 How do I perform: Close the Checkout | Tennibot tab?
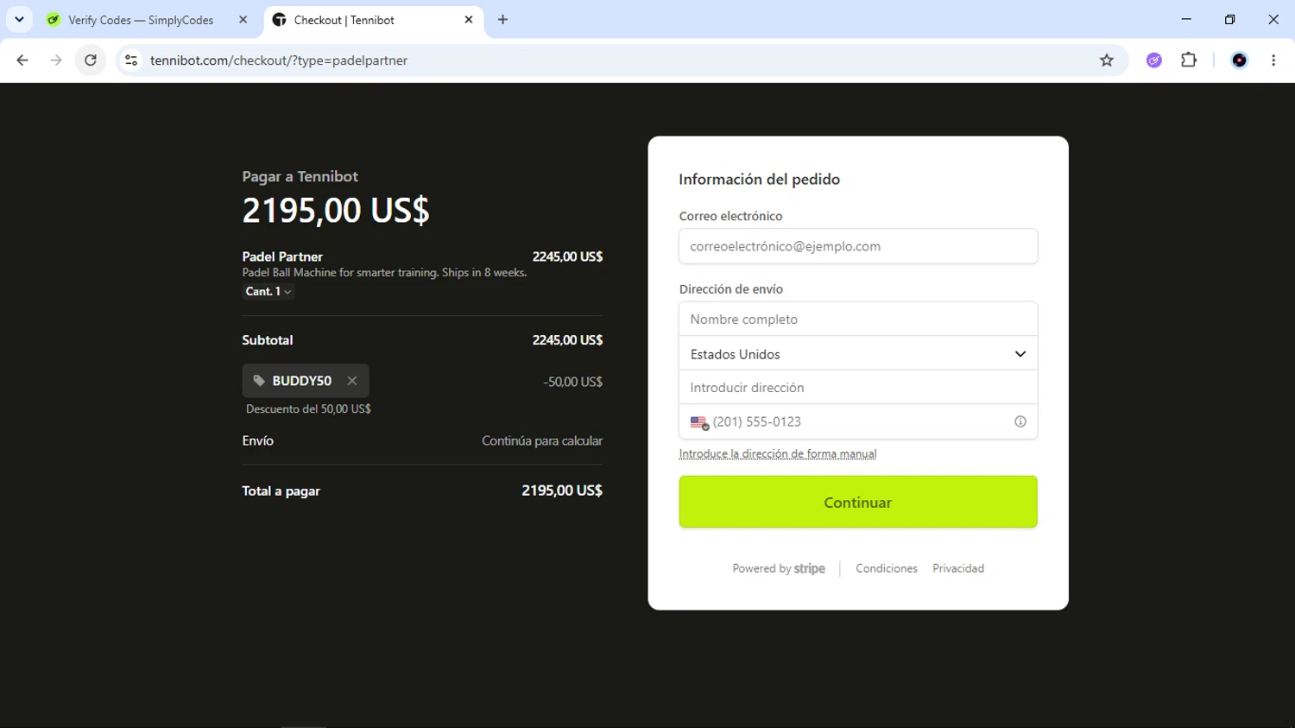point(469,19)
